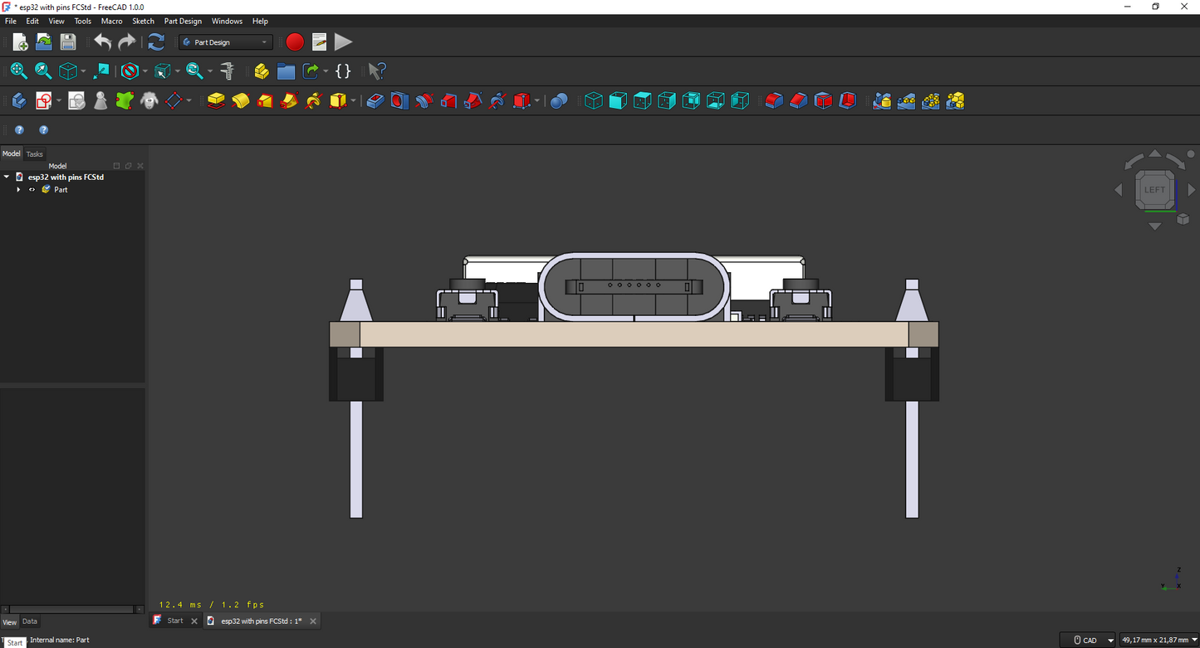
Task: Click Fit all zoom icon
Action: (18, 71)
